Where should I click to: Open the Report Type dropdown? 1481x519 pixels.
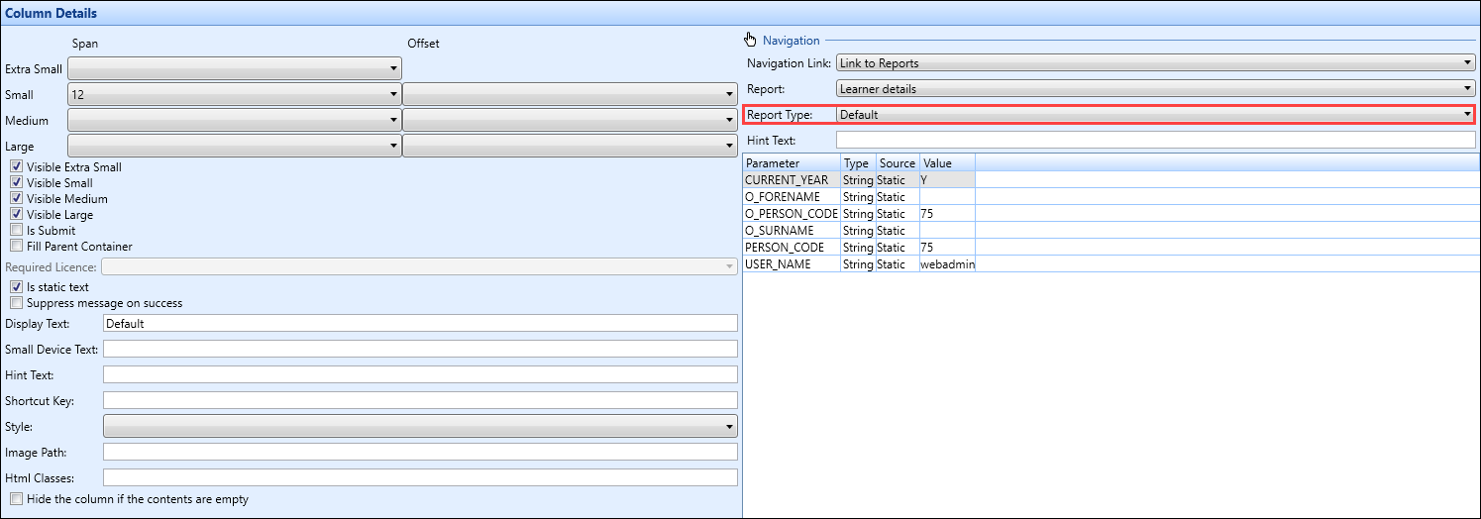coord(1156,114)
